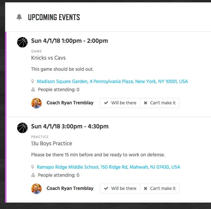Open the Ramapo Ridge Middle School address link
This screenshot has height=209, width=211.
click(x=108, y=167)
